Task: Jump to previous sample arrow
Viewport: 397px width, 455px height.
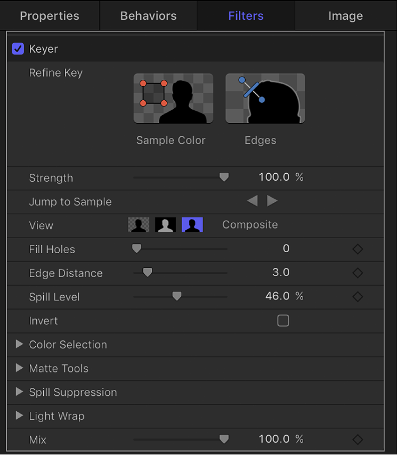Action: click(253, 201)
